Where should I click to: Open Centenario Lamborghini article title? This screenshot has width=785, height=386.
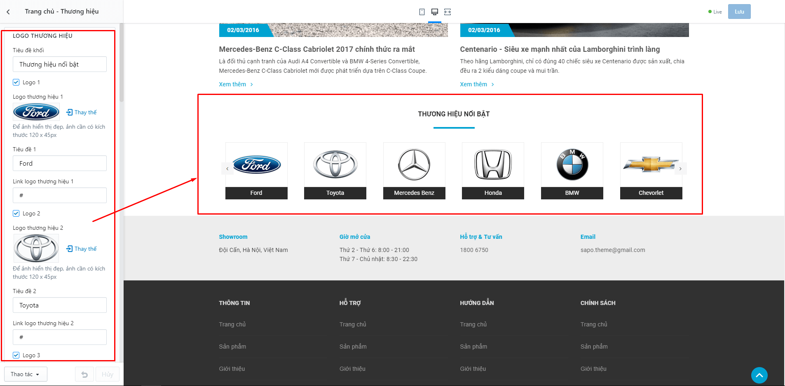tap(560, 49)
